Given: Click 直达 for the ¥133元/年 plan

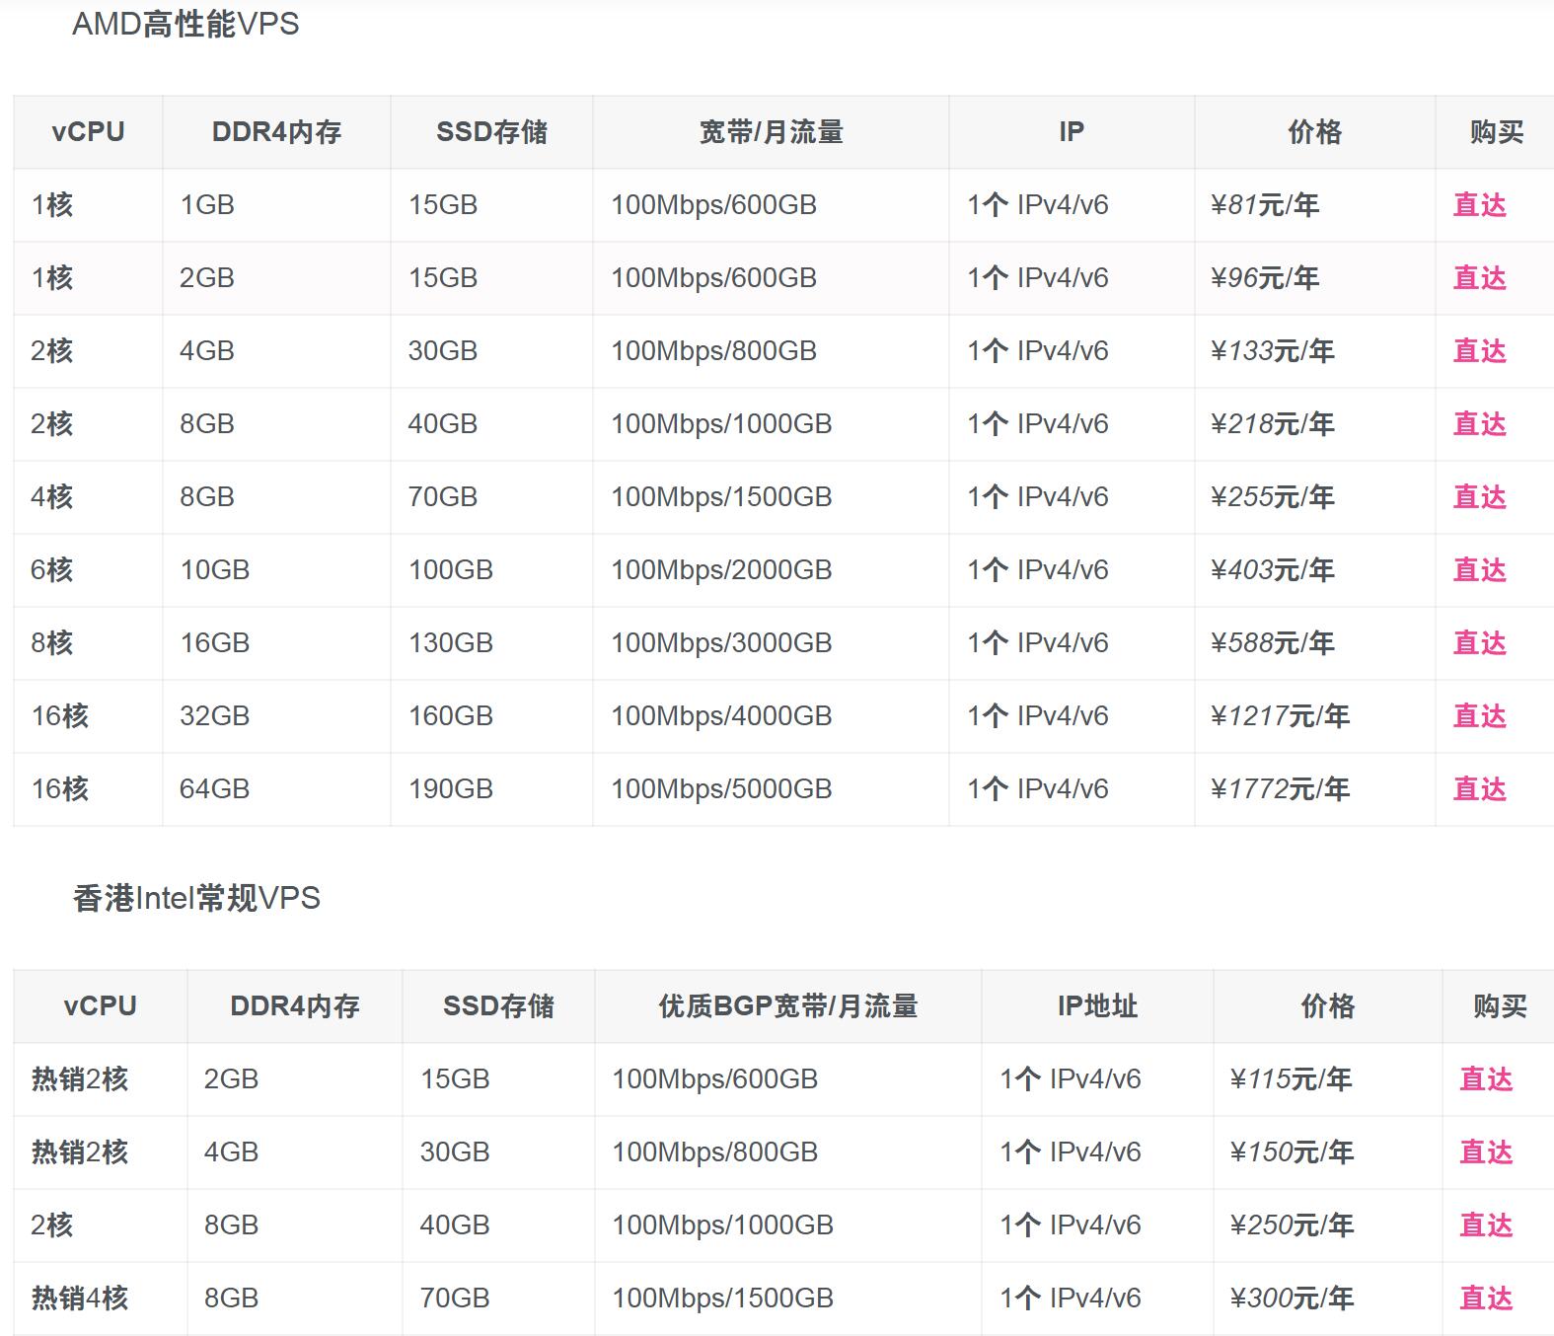Looking at the screenshot, I should point(1479,351).
